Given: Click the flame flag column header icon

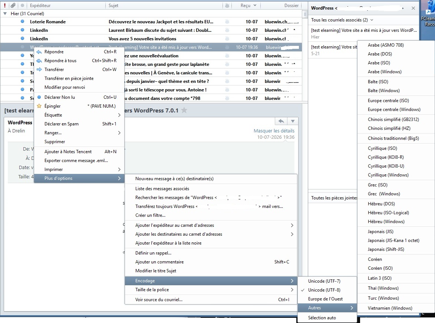Looking at the screenshot, I should point(227,5).
